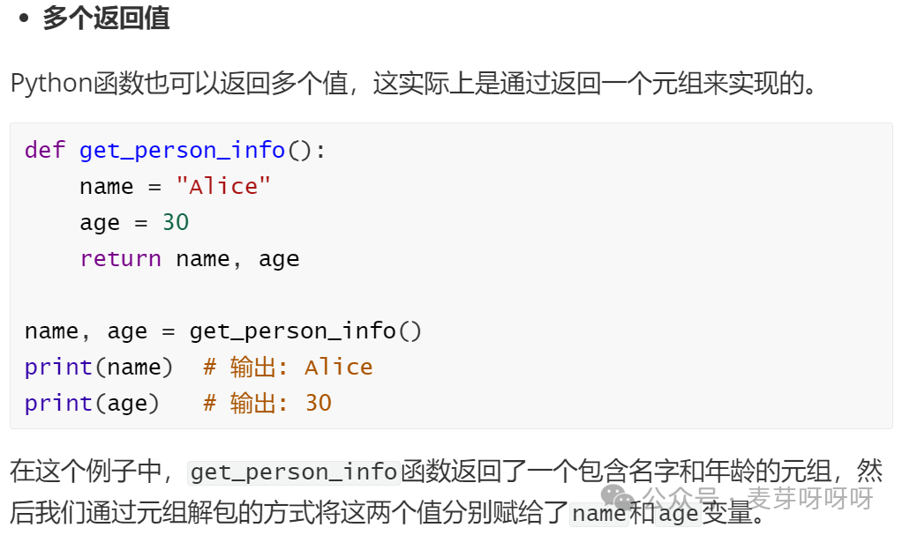Image resolution: width=902 pixels, height=535 pixels.
Task: Click the "Alice" string literal
Action: pos(223,186)
